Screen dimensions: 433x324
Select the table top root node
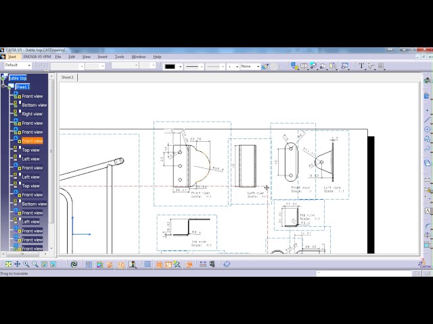18,78
